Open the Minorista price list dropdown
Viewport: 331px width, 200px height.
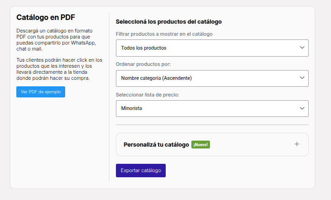(212, 109)
